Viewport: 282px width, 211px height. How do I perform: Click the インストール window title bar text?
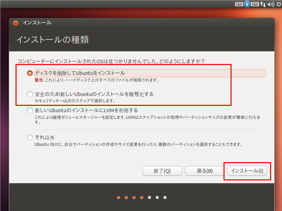37,23
